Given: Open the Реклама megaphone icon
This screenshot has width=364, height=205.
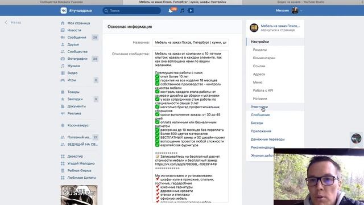Looking at the screenshot, I should 63,113.
